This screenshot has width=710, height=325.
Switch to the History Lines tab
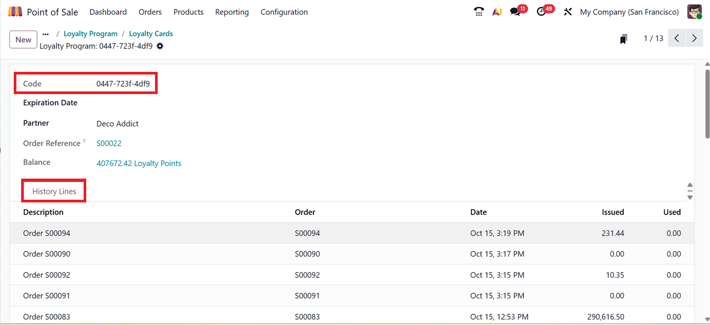54,191
